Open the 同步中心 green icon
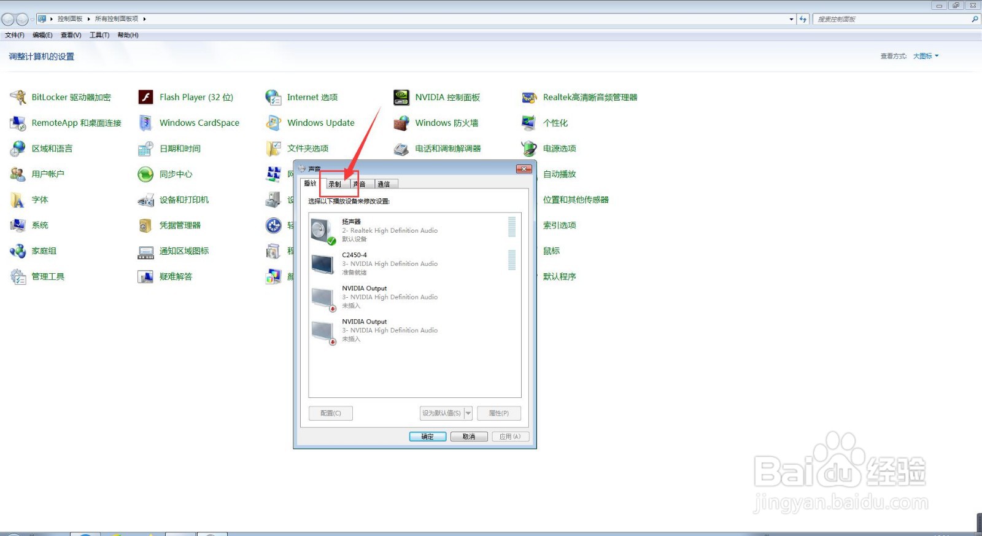982x536 pixels. click(x=145, y=174)
